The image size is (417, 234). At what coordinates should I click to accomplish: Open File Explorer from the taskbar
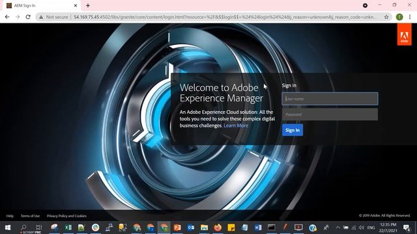[x=204, y=227]
